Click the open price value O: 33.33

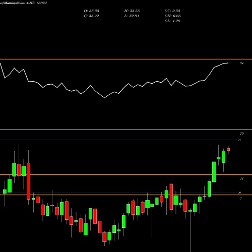[91, 11]
